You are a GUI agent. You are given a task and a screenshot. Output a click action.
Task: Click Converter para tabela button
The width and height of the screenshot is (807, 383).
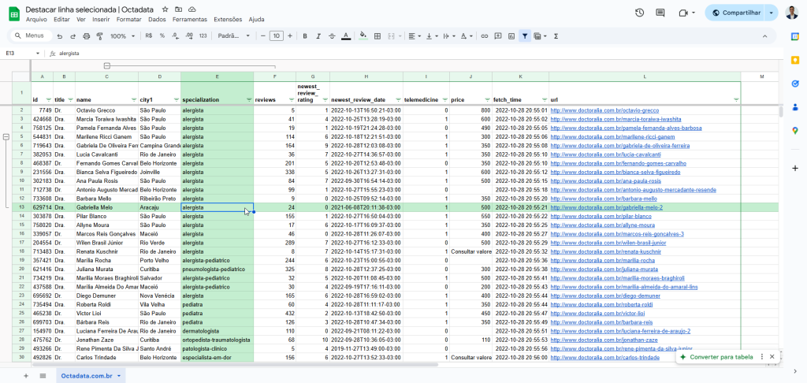(x=716, y=357)
